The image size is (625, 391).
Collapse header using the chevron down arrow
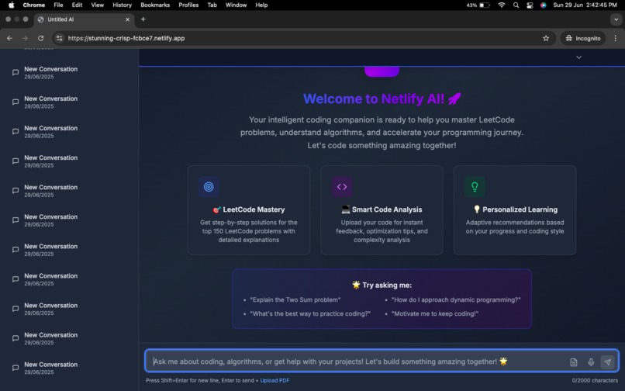[578, 57]
